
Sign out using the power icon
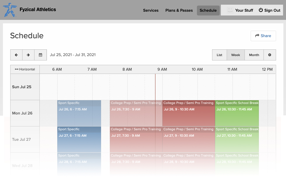click(x=261, y=10)
